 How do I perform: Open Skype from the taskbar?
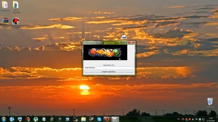pyautogui.click(x=99, y=119)
